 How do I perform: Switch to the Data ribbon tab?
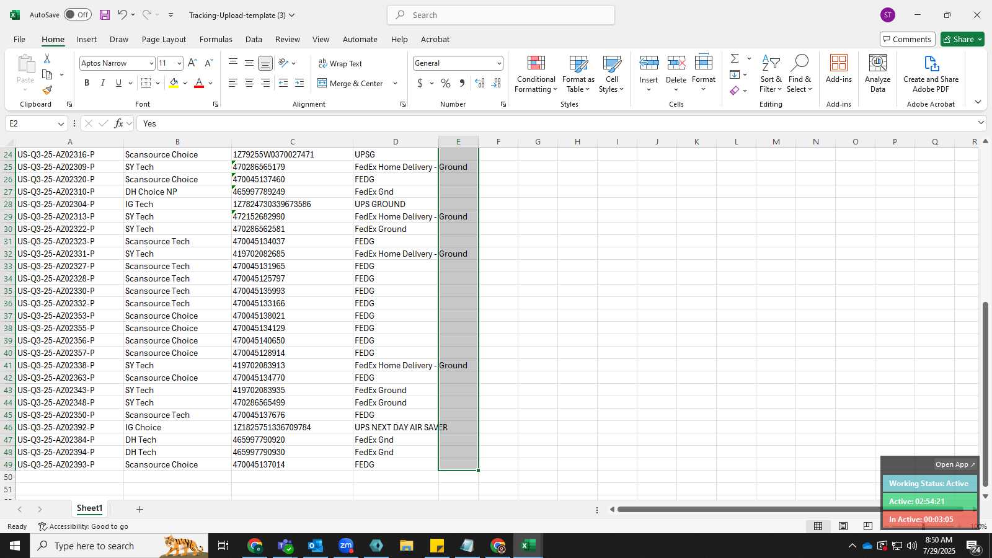click(254, 39)
